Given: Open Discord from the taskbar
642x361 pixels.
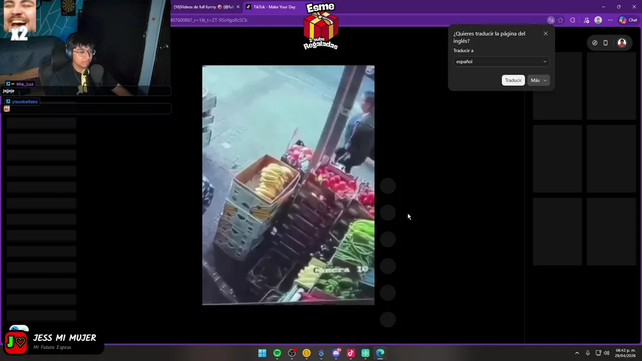Looking at the screenshot, I should click(x=336, y=353).
